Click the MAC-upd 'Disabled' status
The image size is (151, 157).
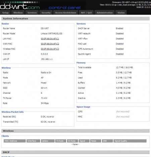point(120,44)
